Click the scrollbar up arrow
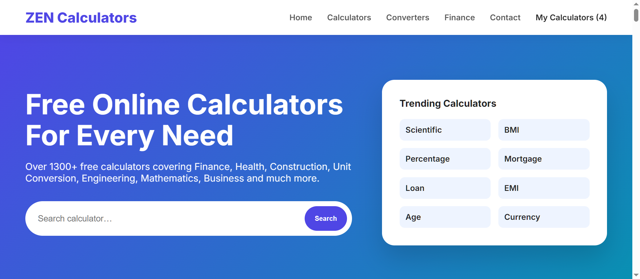The image size is (640, 279). click(x=636, y=4)
